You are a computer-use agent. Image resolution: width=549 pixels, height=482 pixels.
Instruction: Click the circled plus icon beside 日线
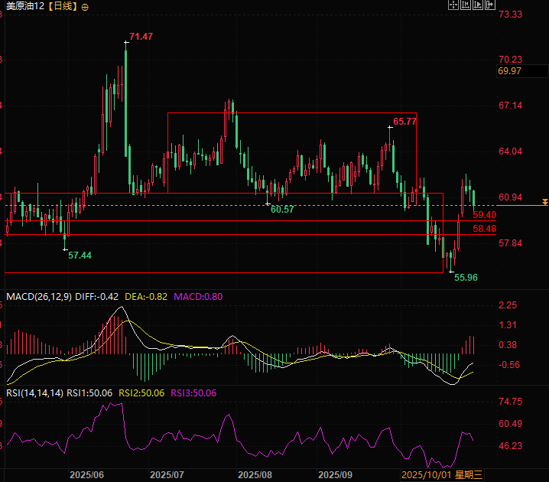point(84,6)
